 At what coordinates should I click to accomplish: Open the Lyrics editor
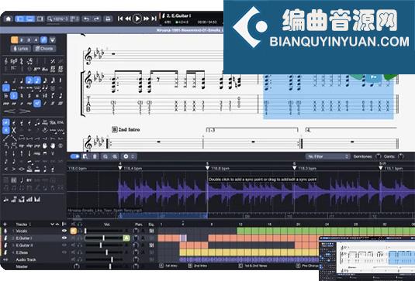(x=21, y=49)
